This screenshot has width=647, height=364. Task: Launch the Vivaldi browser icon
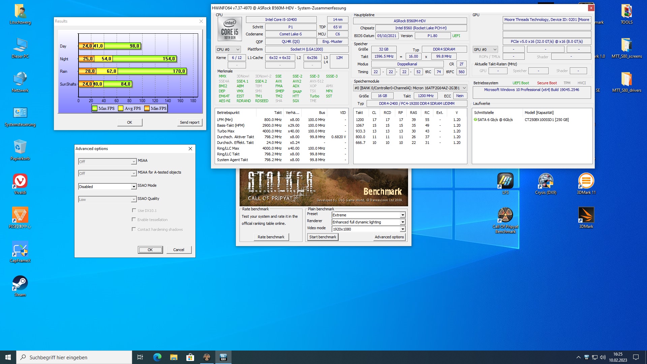[x=20, y=181]
